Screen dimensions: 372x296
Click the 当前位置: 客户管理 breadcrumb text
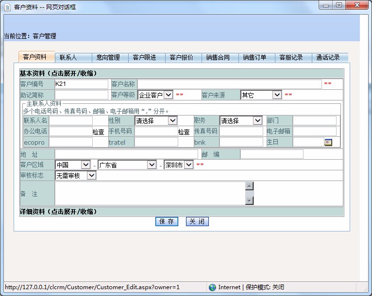point(30,36)
